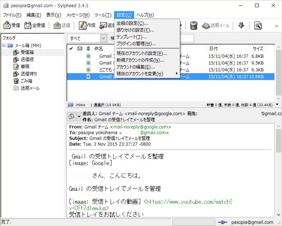Click the magnifier search icon in toolbar
Viewport: 282px width, 226px height.
[258, 25]
